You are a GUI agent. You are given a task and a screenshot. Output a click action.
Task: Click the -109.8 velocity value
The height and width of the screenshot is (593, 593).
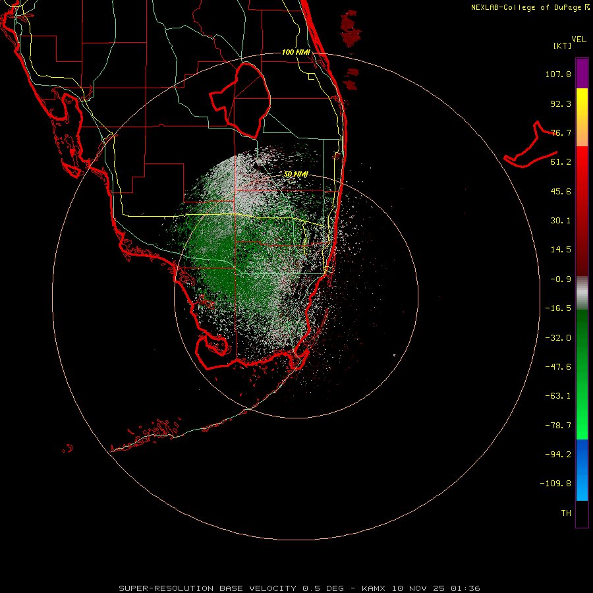555,484
